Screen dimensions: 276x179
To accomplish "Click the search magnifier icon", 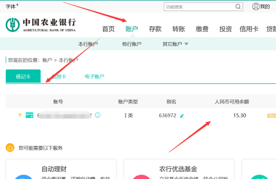I will pyautogui.click(x=238, y=7).
